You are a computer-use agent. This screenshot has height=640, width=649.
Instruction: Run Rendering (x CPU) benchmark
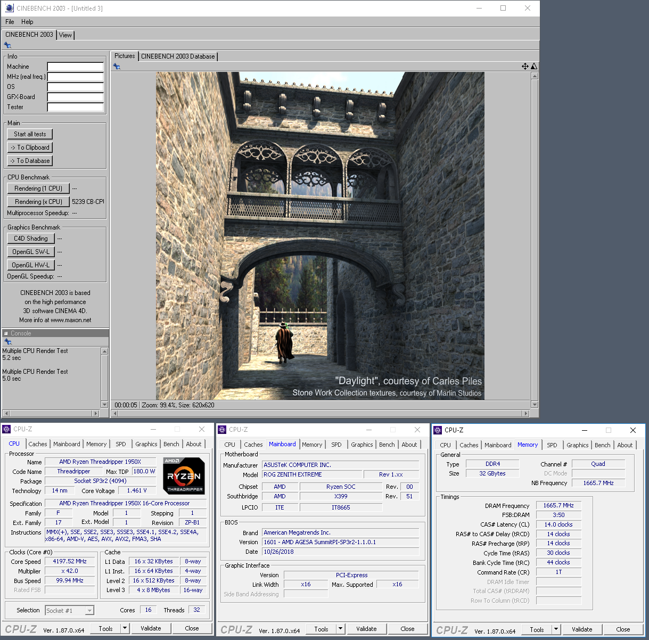pos(38,202)
